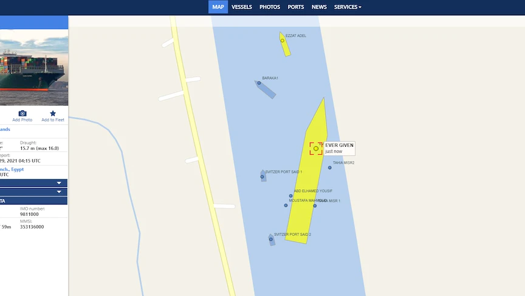
Task: Click the EVER GIVEN selected position marker
Action: click(316, 149)
